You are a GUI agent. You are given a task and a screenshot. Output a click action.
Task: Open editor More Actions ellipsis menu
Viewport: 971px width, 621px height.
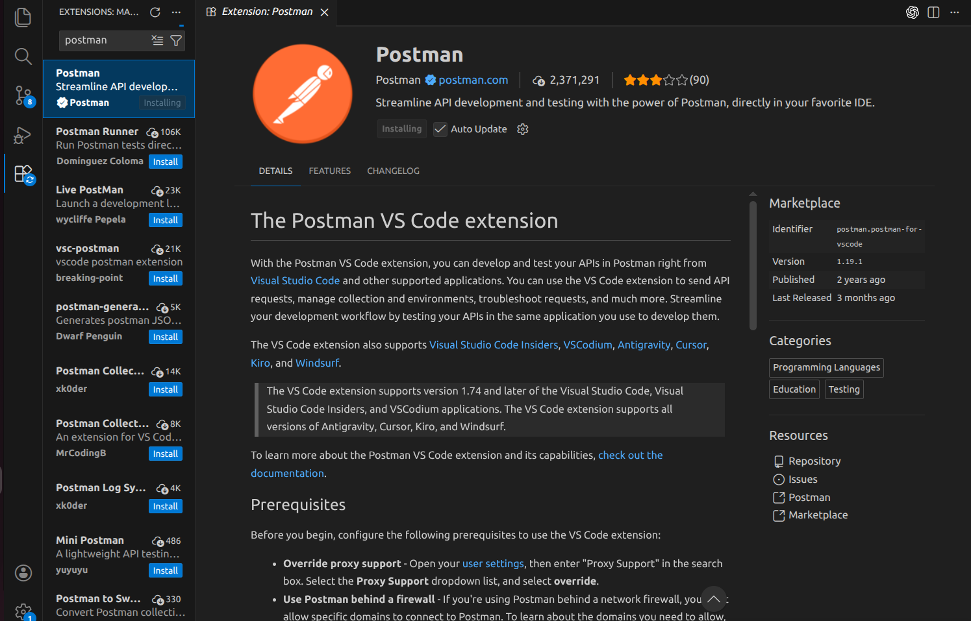pos(954,12)
